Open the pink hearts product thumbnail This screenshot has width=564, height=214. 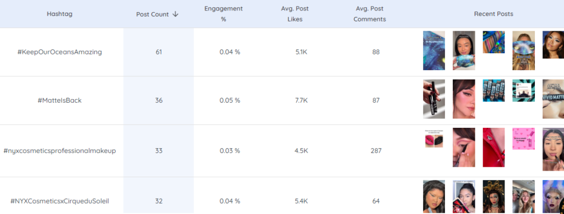(523, 139)
